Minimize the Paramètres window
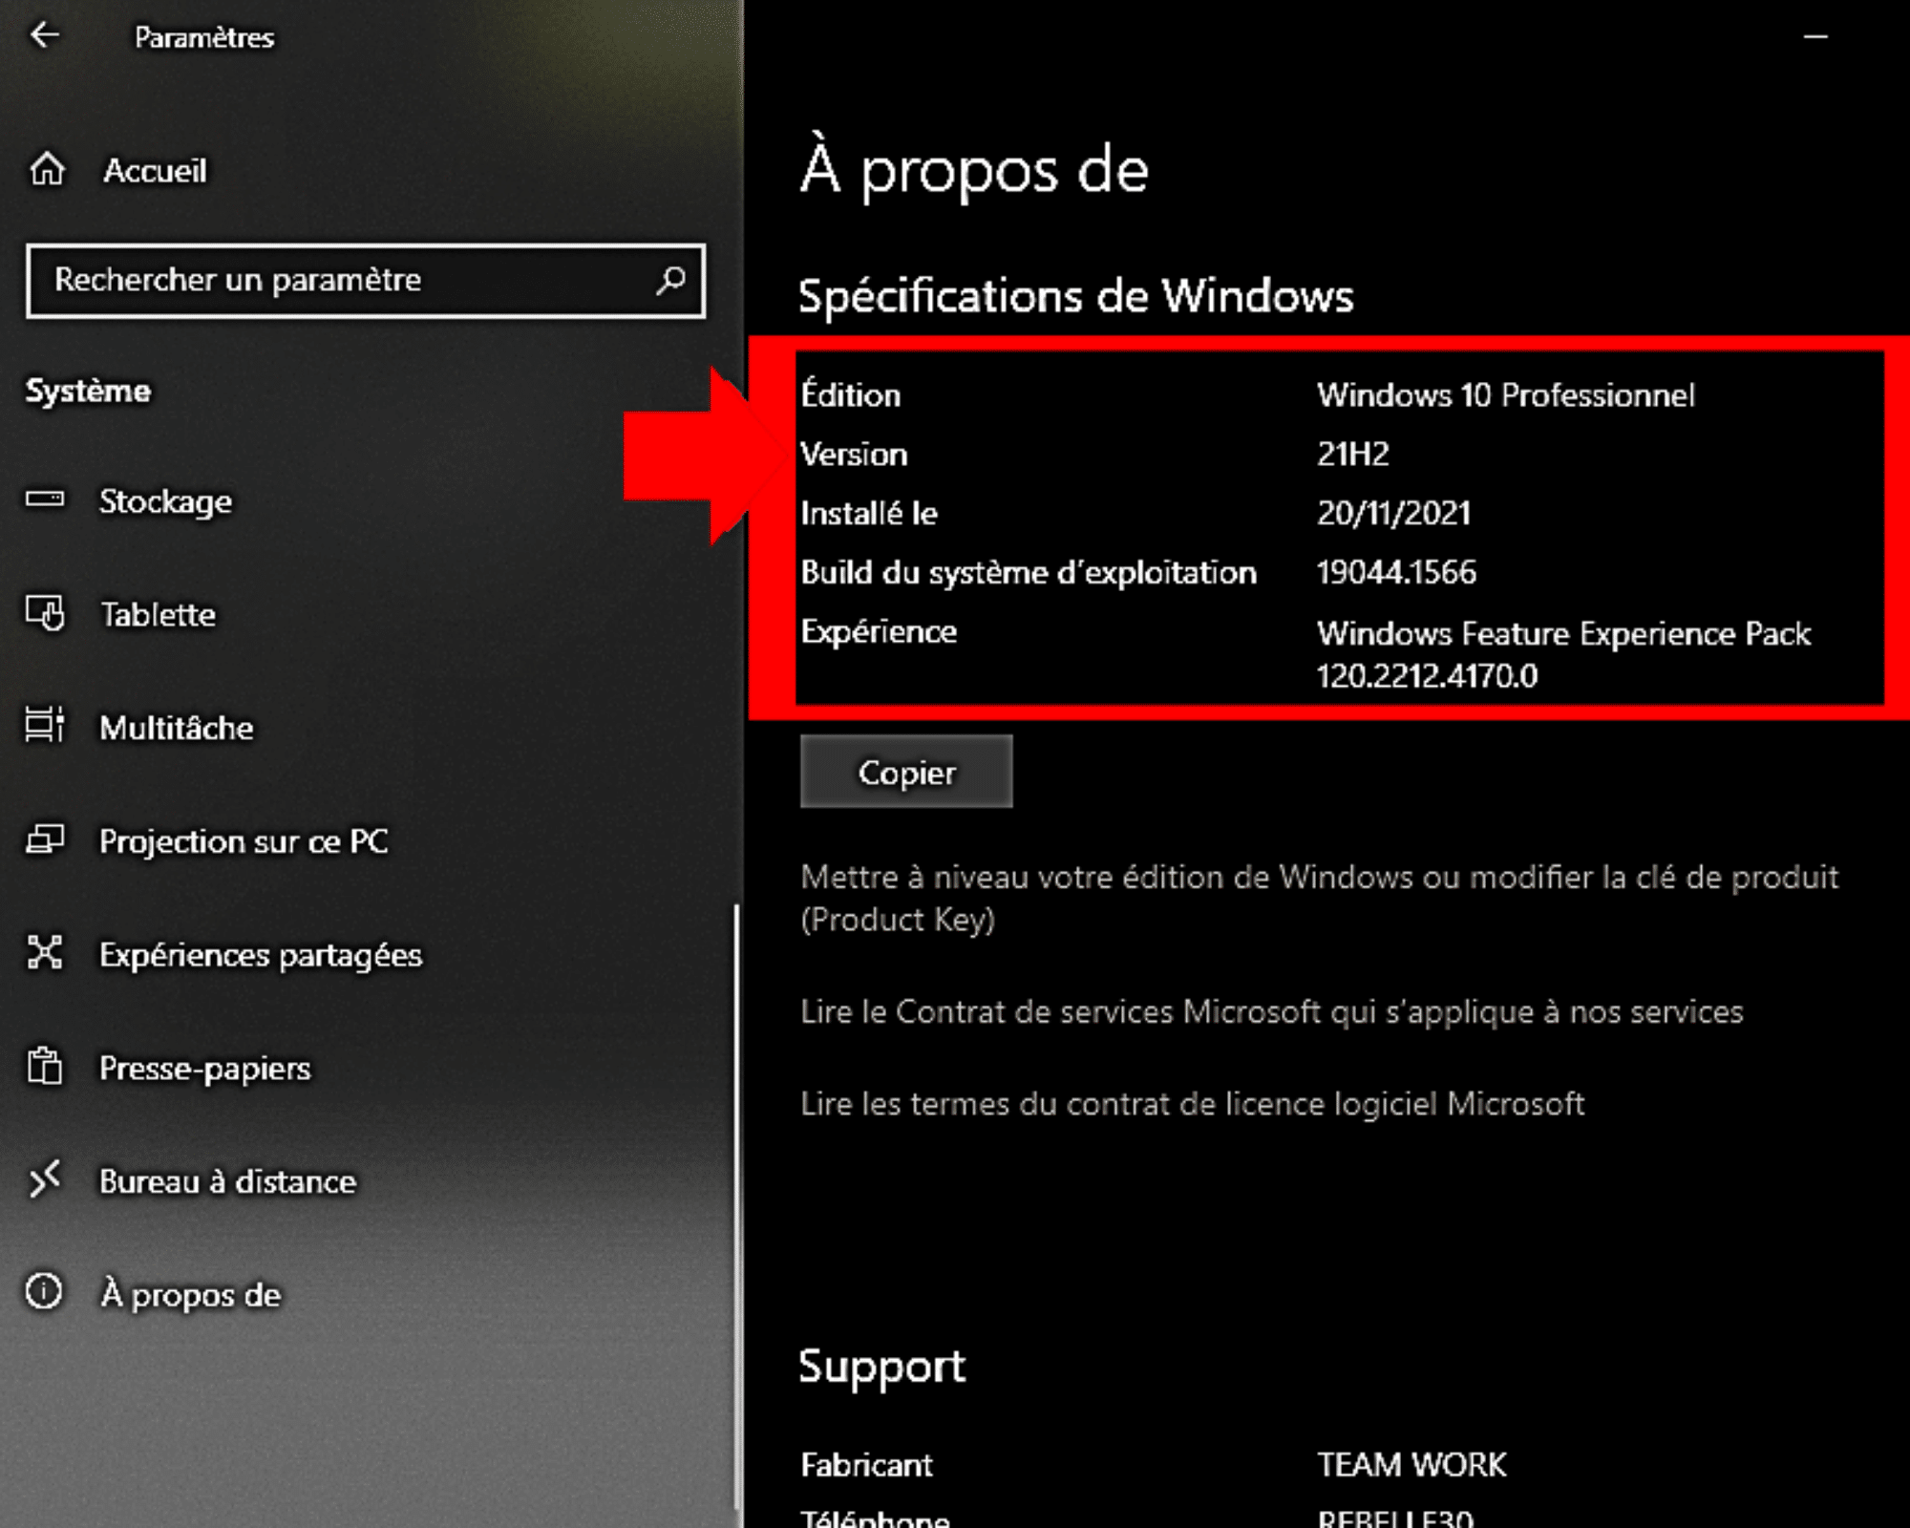This screenshot has width=1910, height=1528. (1814, 36)
